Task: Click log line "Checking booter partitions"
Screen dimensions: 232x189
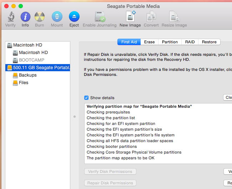Action: click(112, 146)
